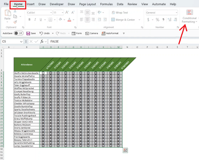Open the File tab
Screen dimensions: 199x160
click(x=6, y=4)
